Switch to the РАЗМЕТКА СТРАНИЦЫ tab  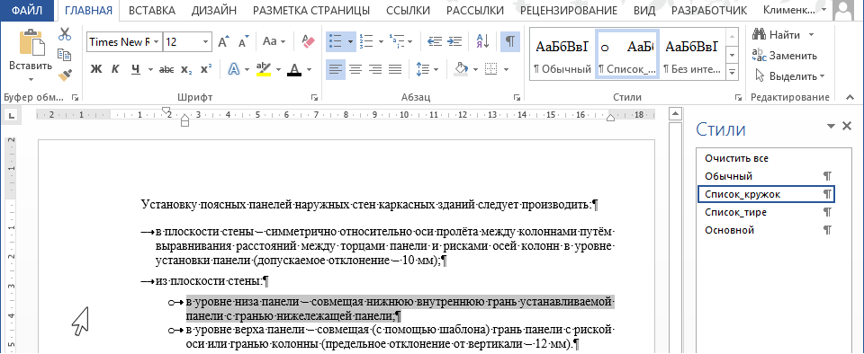pos(311,11)
